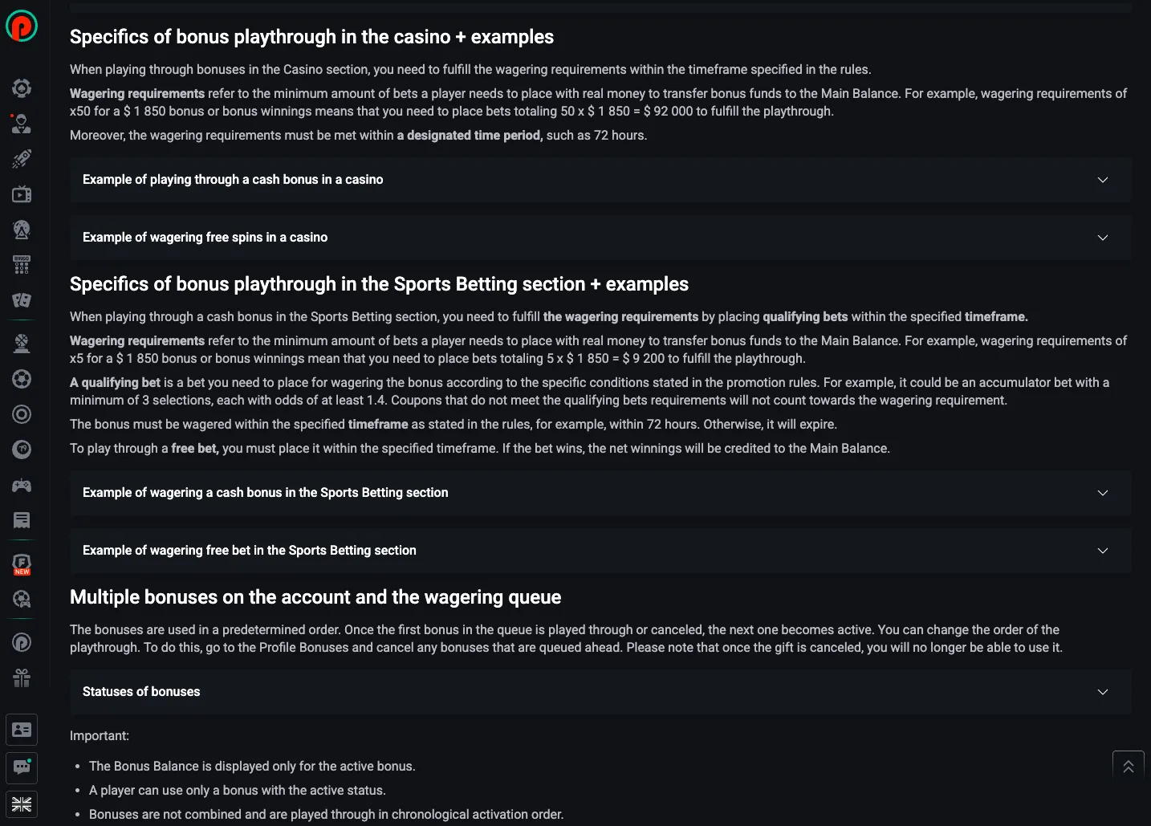Click the Pin-Up logo at top
Image resolution: width=1151 pixels, height=826 pixels.
click(x=22, y=26)
